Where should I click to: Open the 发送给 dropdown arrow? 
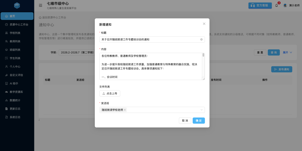202,110
